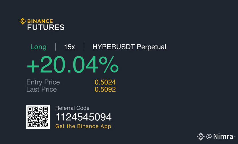Click the @Nimra- username watermark
Screen dimensions: 238x144
click(x=221, y=136)
